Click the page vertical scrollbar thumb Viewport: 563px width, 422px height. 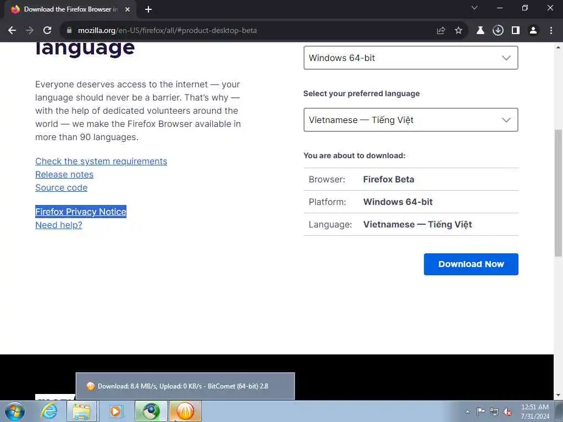[559, 193]
